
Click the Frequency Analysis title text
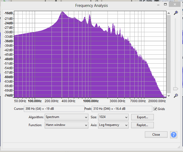click(x=91, y=6)
